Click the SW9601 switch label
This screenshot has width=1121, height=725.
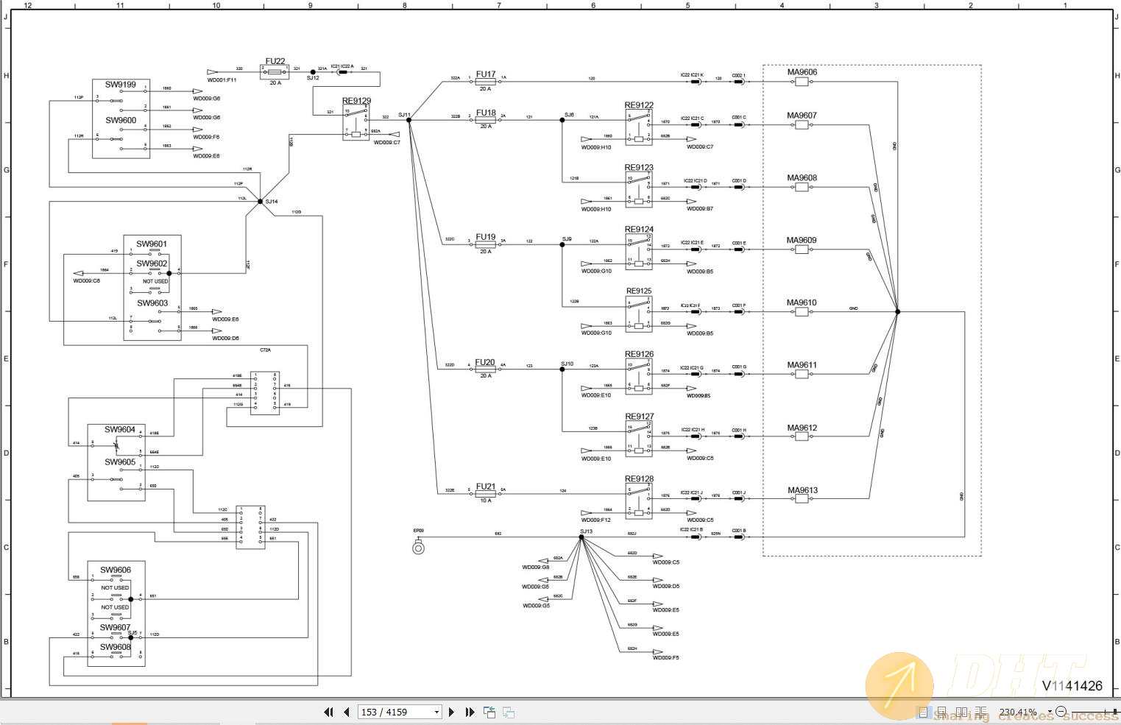tap(152, 244)
